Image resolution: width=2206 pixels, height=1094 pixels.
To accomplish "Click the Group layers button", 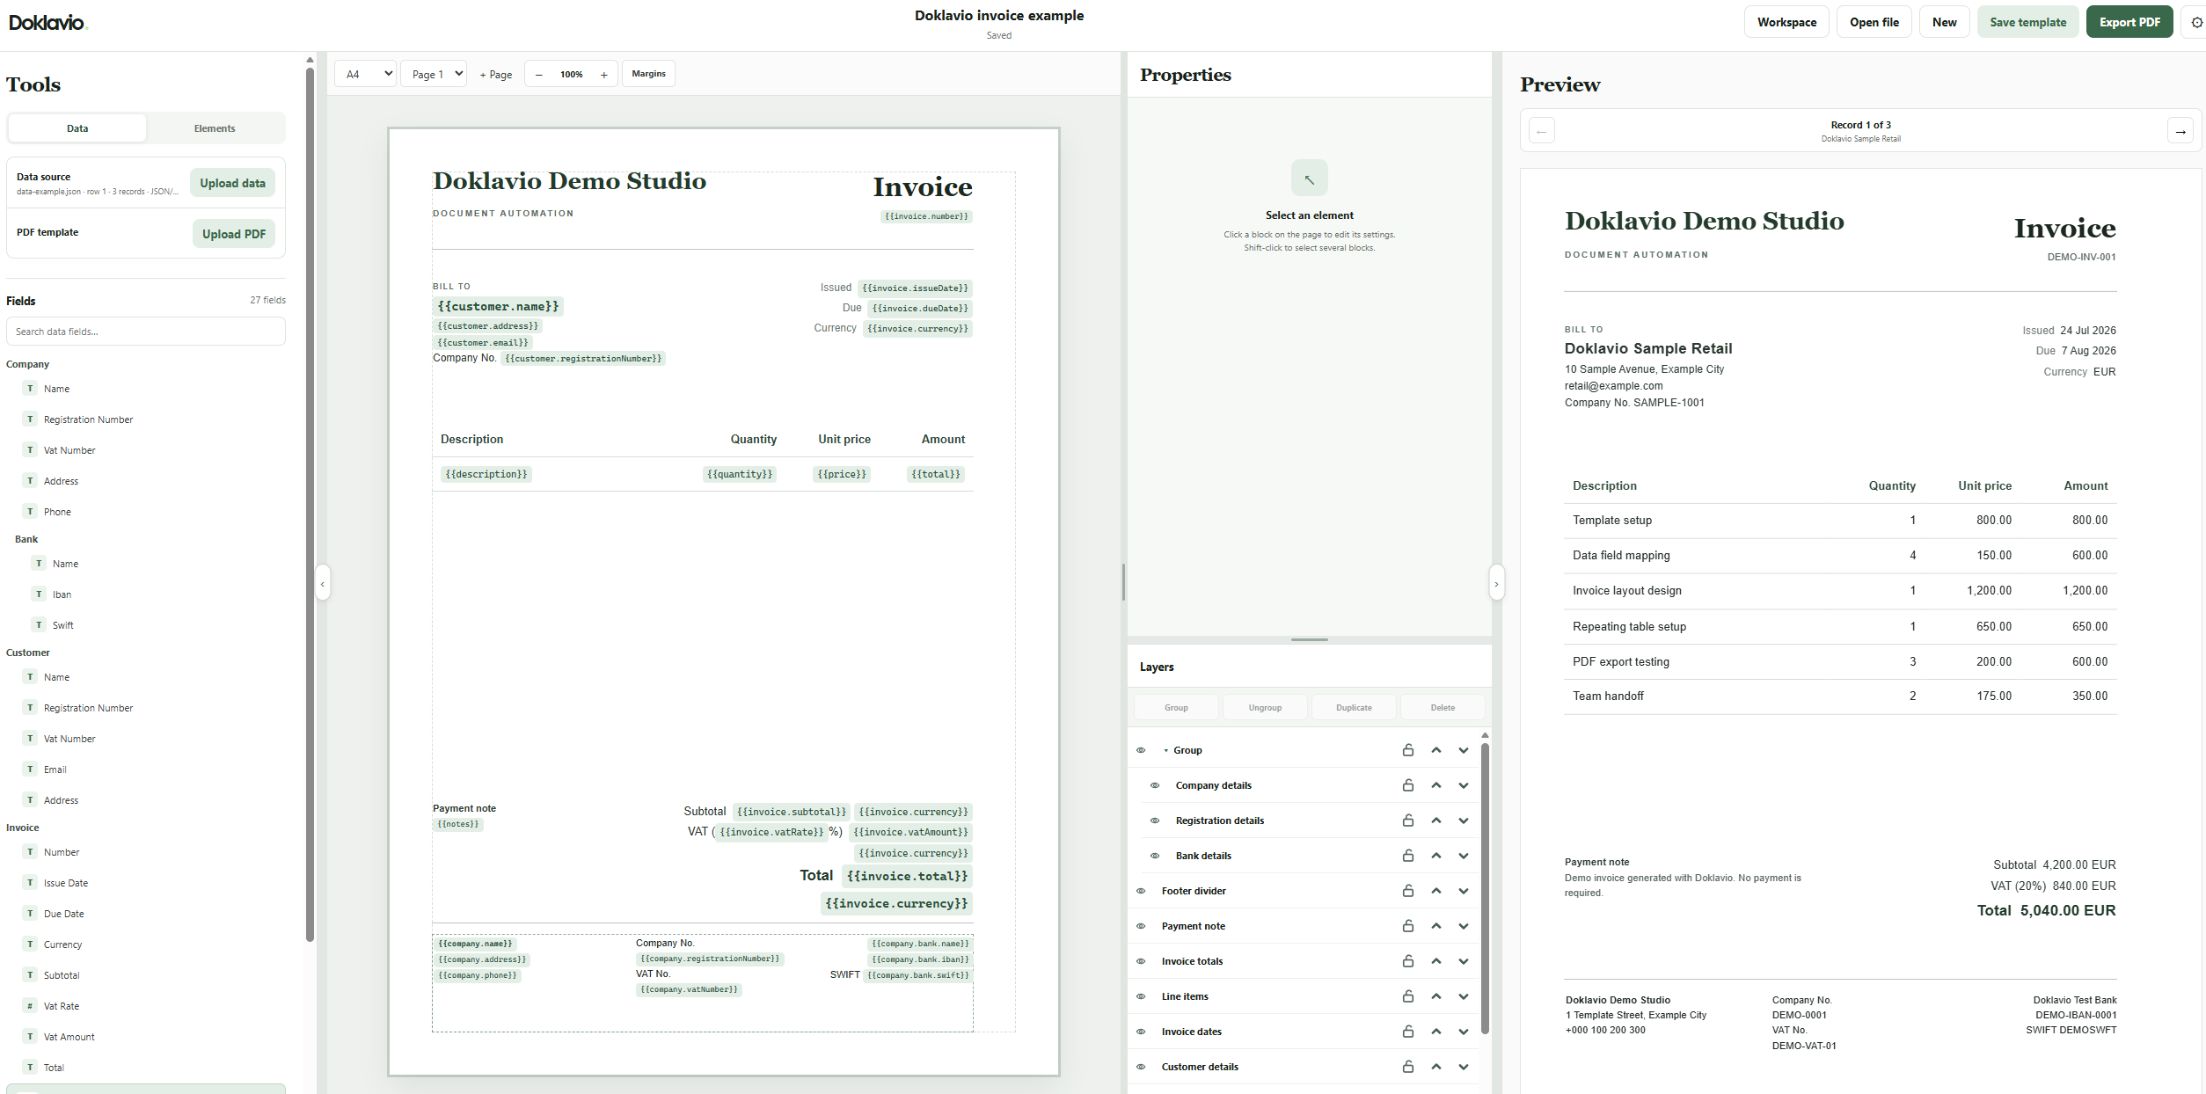I will tap(1176, 707).
